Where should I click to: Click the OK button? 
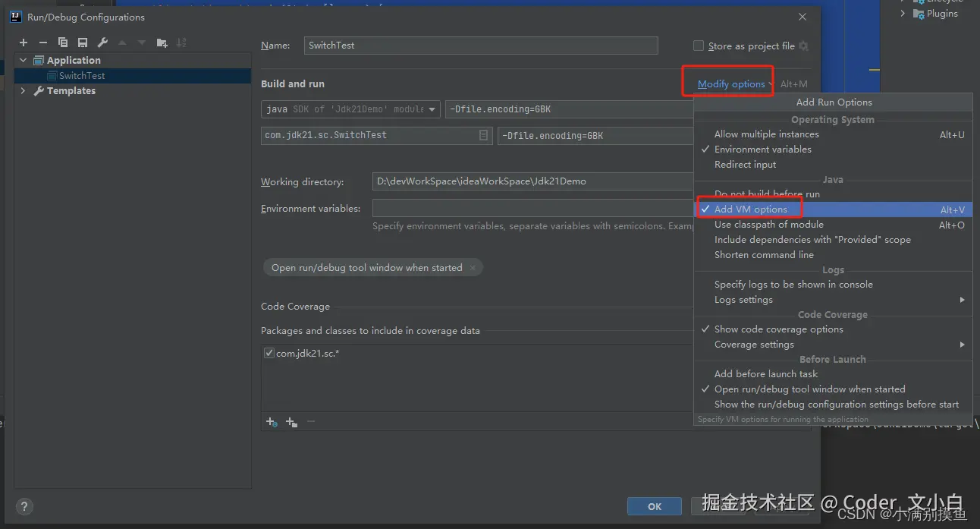point(655,506)
